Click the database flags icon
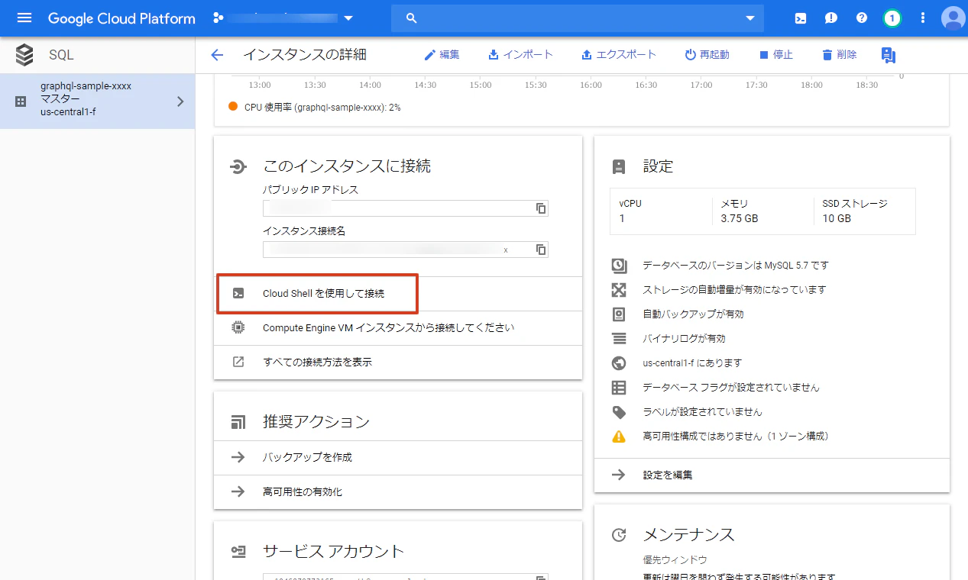This screenshot has height=580, width=968. tap(619, 388)
